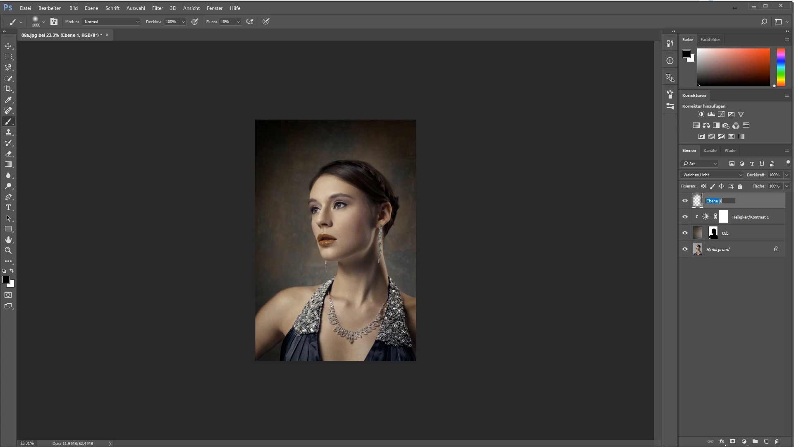Add a Curves adjustment from Korrekturen
The width and height of the screenshot is (794, 447).
point(721,114)
